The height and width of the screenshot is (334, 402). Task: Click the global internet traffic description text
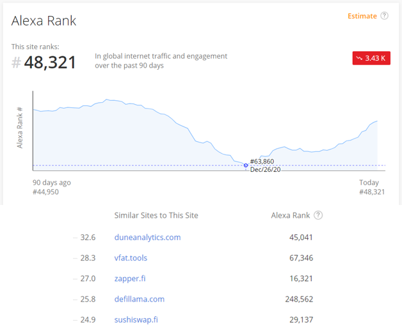161,61
